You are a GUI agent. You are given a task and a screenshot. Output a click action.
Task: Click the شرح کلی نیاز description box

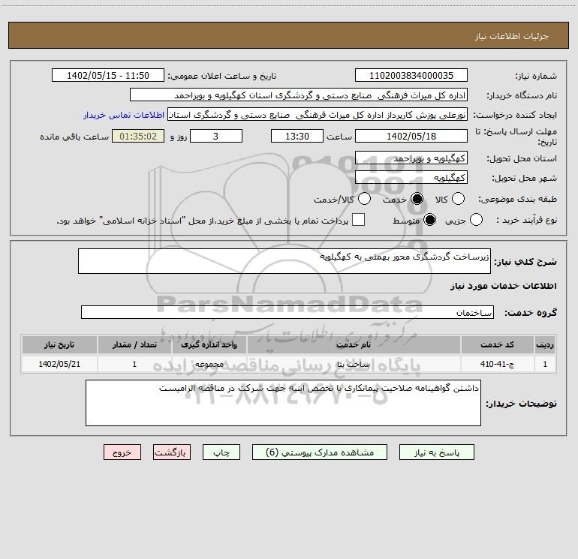pyautogui.click(x=284, y=261)
